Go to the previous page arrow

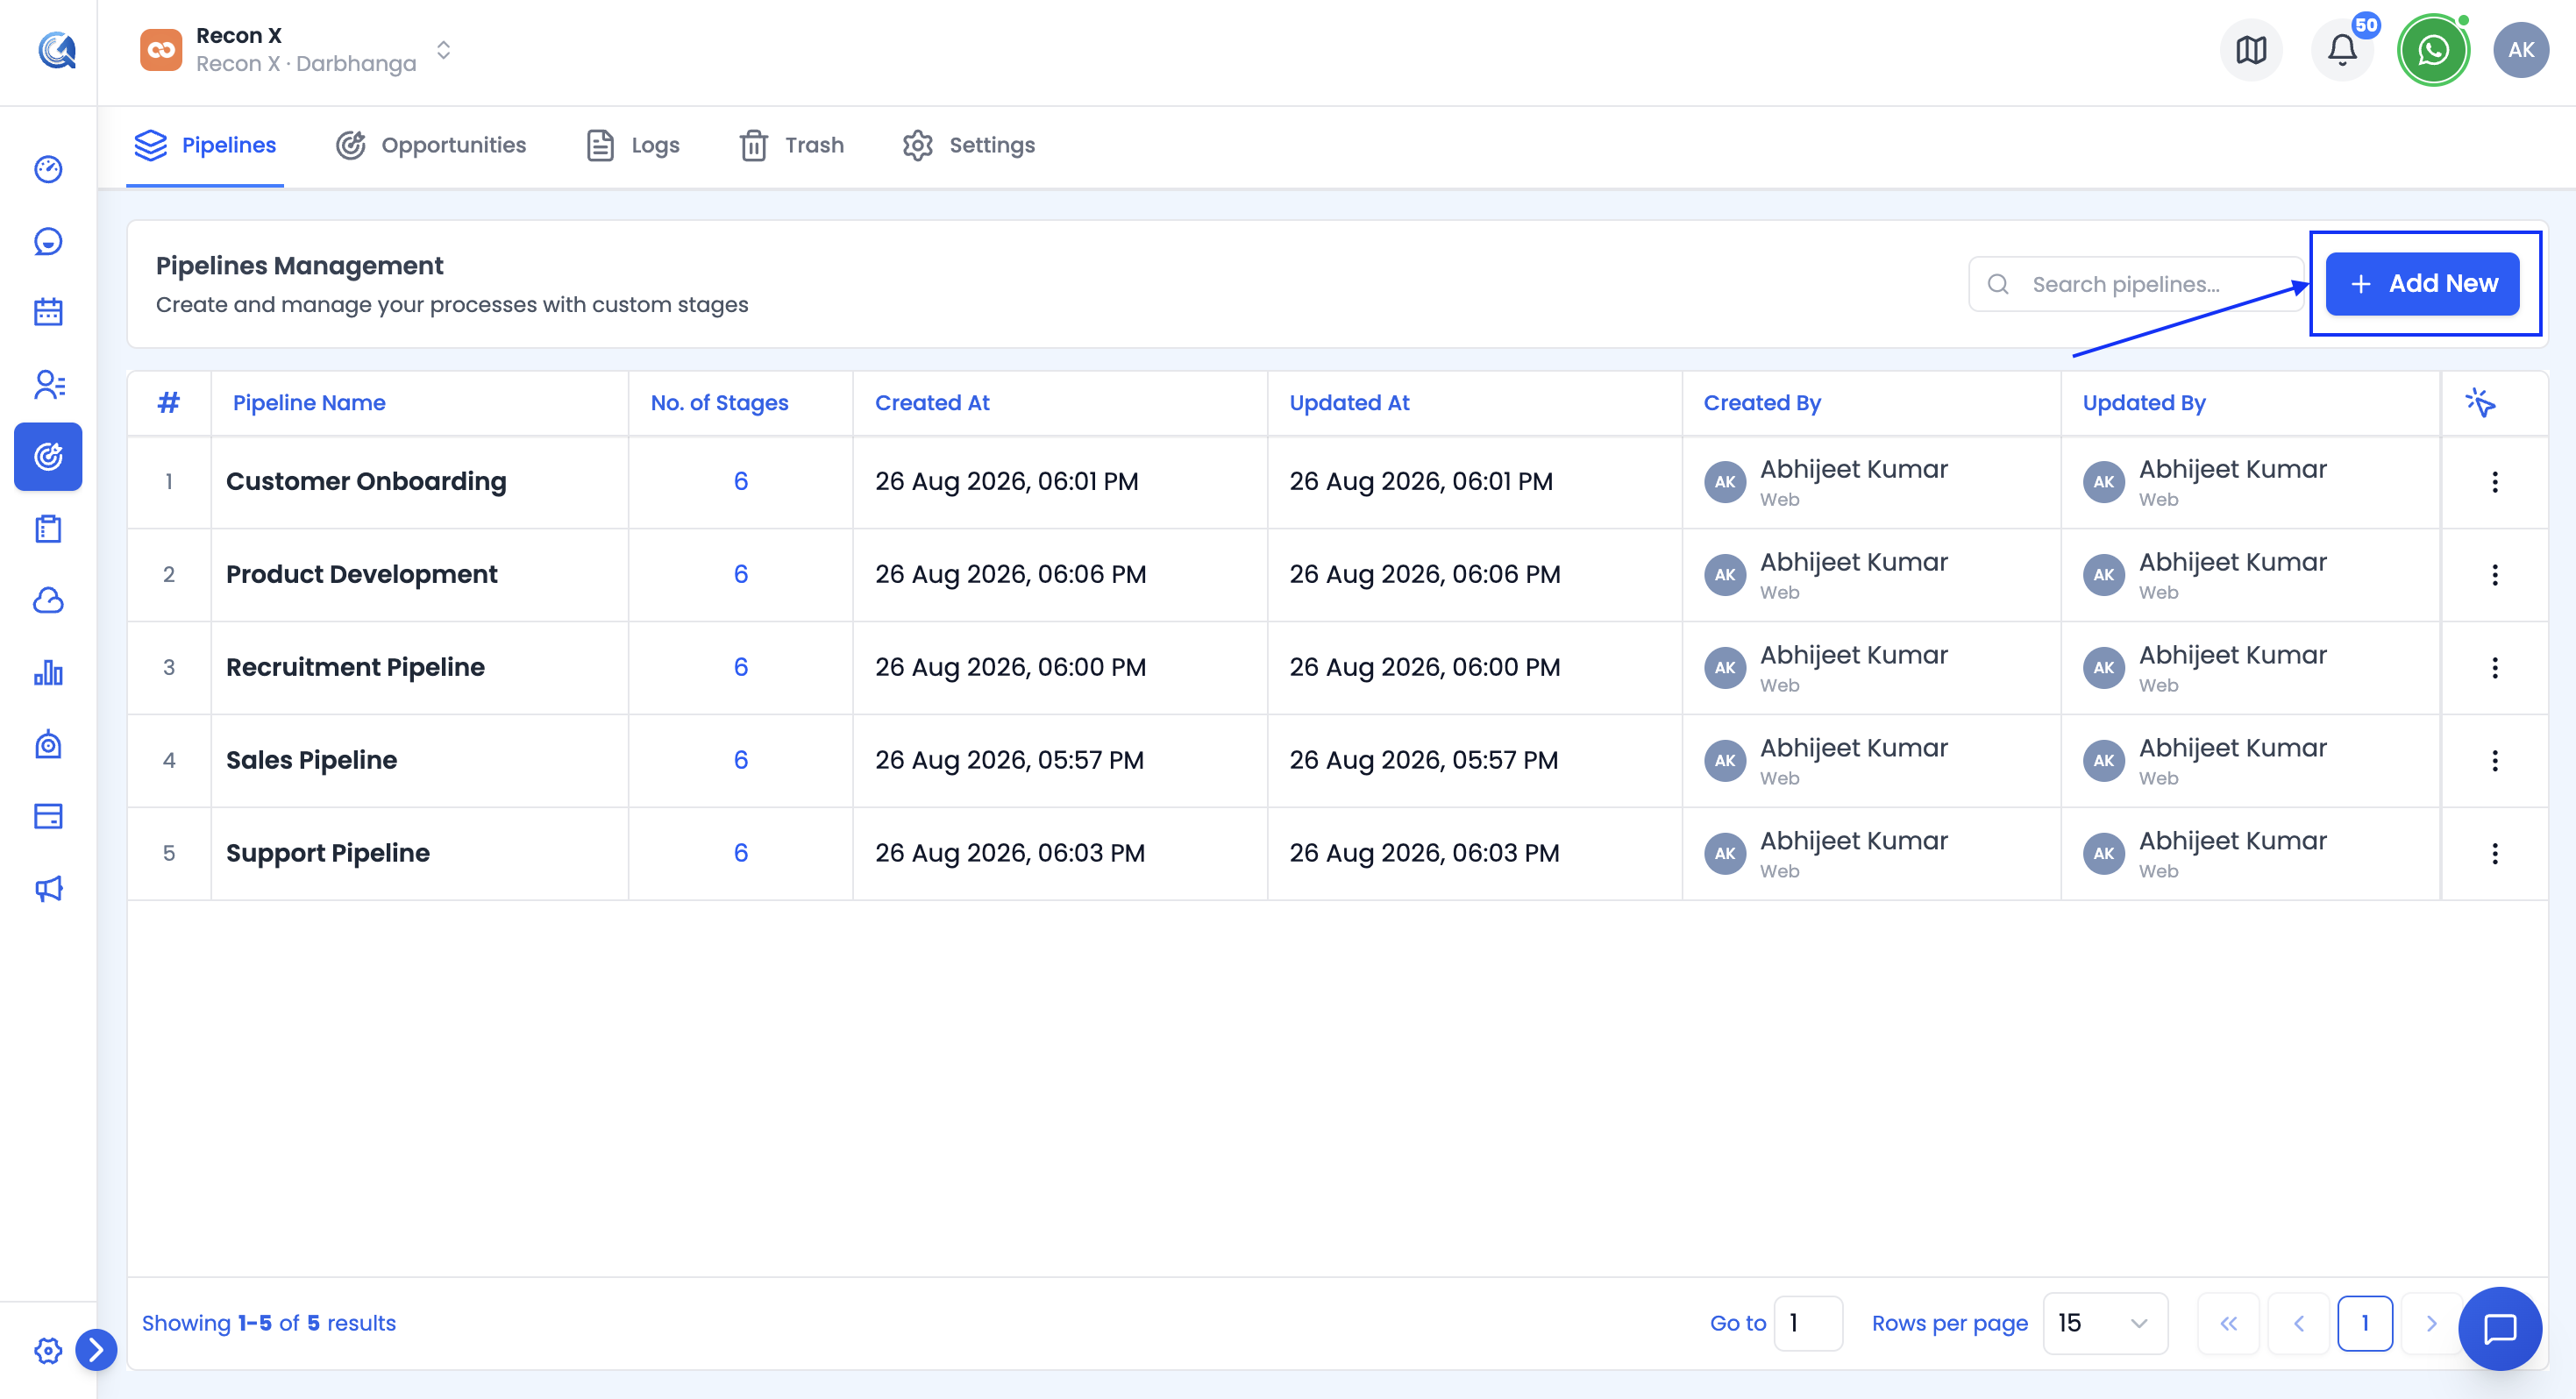(2298, 1323)
